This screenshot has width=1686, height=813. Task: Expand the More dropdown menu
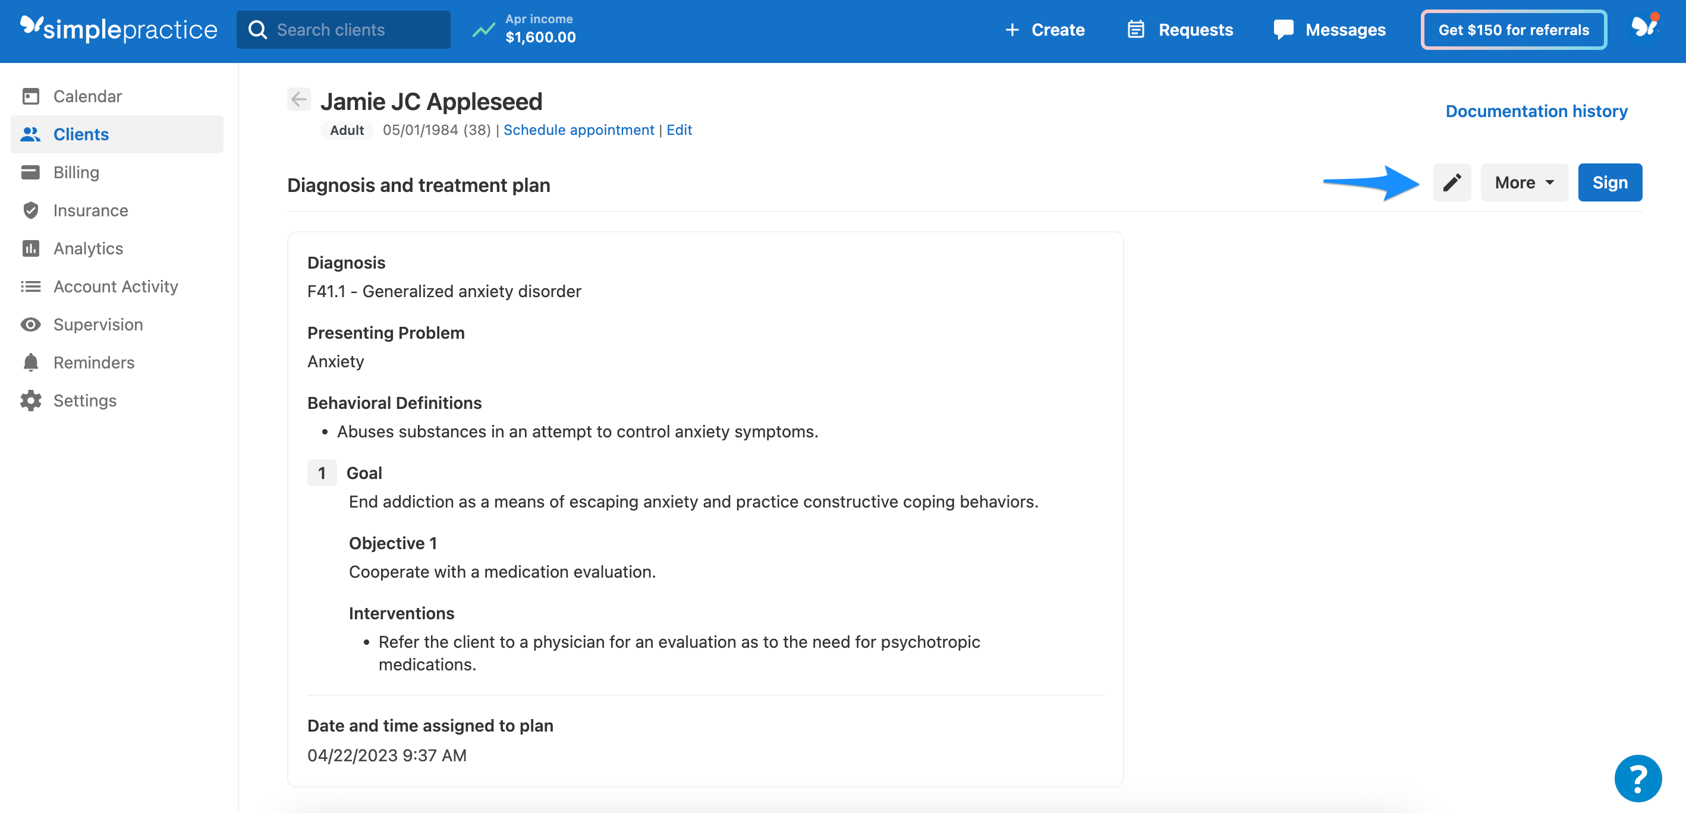click(x=1524, y=182)
